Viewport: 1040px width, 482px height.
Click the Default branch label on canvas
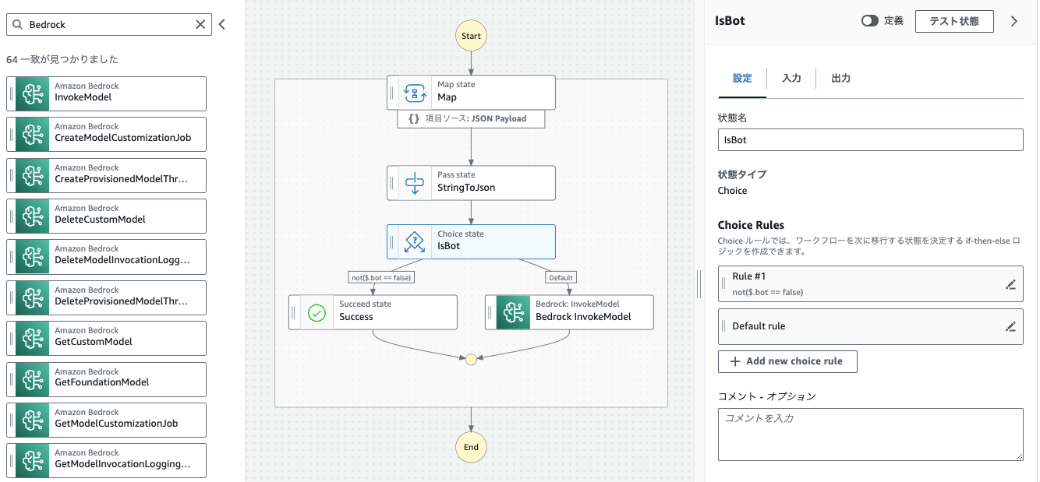(x=561, y=277)
